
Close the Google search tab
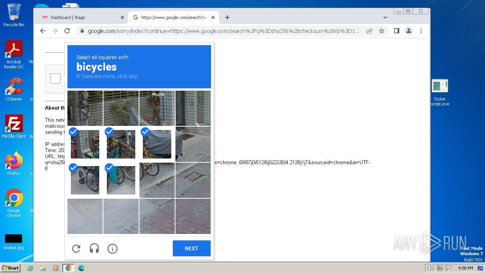coord(213,17)
